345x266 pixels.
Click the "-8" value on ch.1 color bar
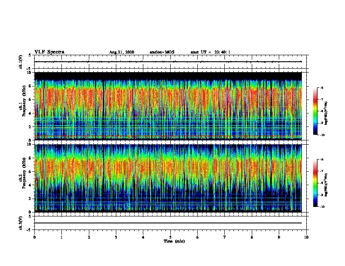pyautogui.click(x=321, y=111)
